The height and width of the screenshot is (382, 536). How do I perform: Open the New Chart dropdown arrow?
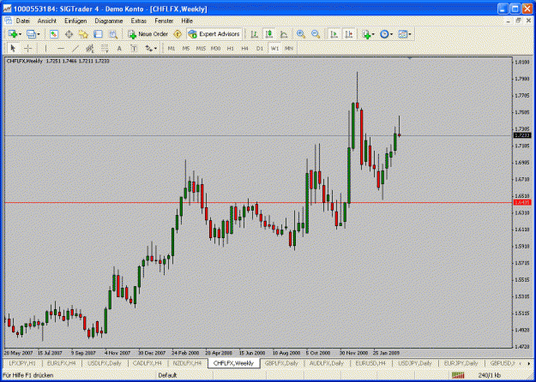pos(21,34)
